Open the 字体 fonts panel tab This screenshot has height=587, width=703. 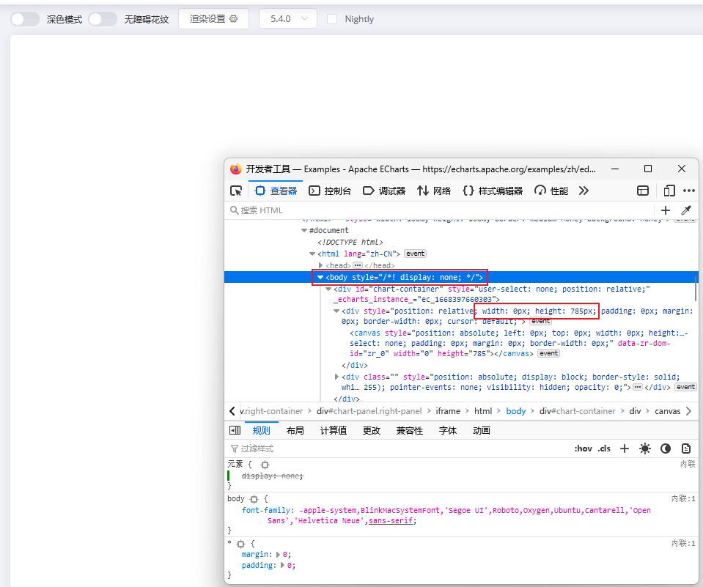pyautogui.click(x=447, y=431)
